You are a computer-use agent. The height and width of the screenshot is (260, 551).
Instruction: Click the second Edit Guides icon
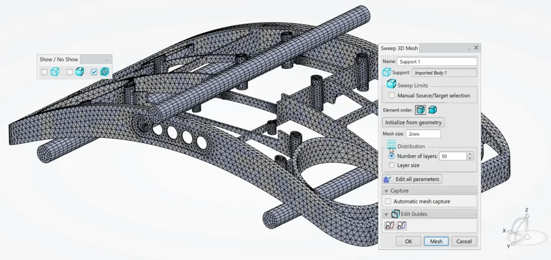[x=401, y=226]
